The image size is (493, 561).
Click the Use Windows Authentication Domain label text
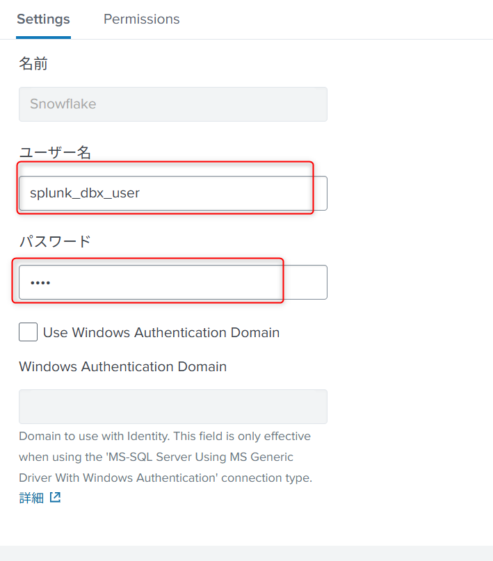click(x=161, y=332)
